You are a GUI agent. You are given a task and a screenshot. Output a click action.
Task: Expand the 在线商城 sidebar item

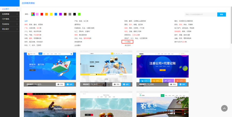pyautogui.click(x=9, y=14)
